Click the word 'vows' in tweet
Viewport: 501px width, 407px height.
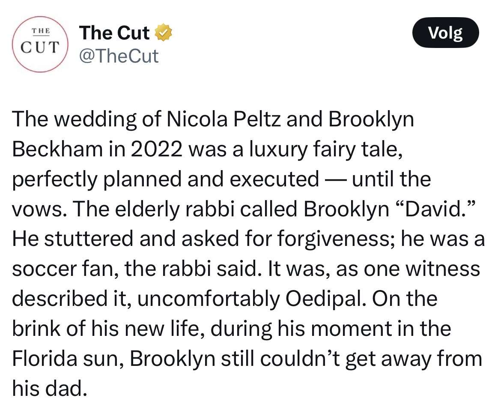click(x=36, y=209)
